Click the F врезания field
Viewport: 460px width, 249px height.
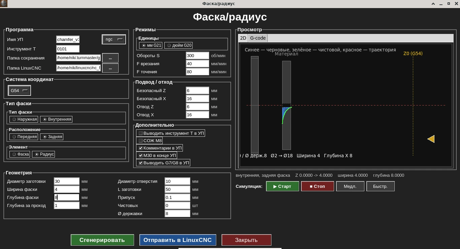[198, 64]
